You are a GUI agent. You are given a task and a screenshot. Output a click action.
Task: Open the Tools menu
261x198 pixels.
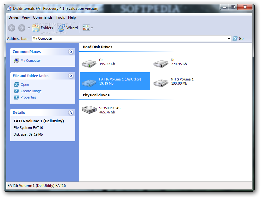[x=60, y=17]
